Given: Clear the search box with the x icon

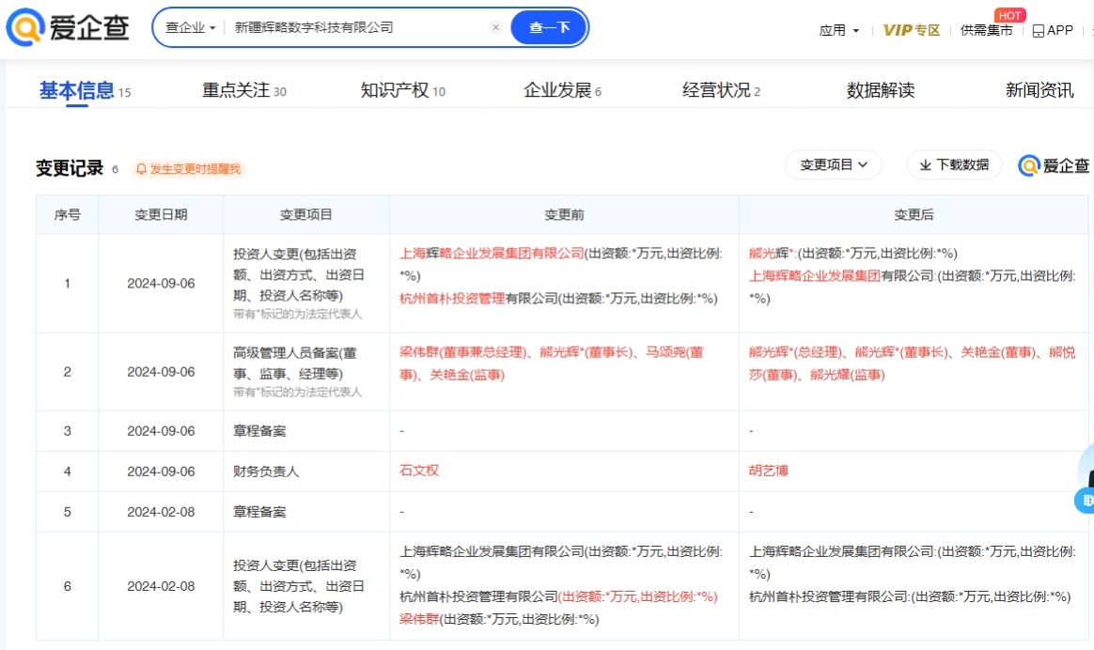Looking at the screenshot, I should (x=495, y=27).
